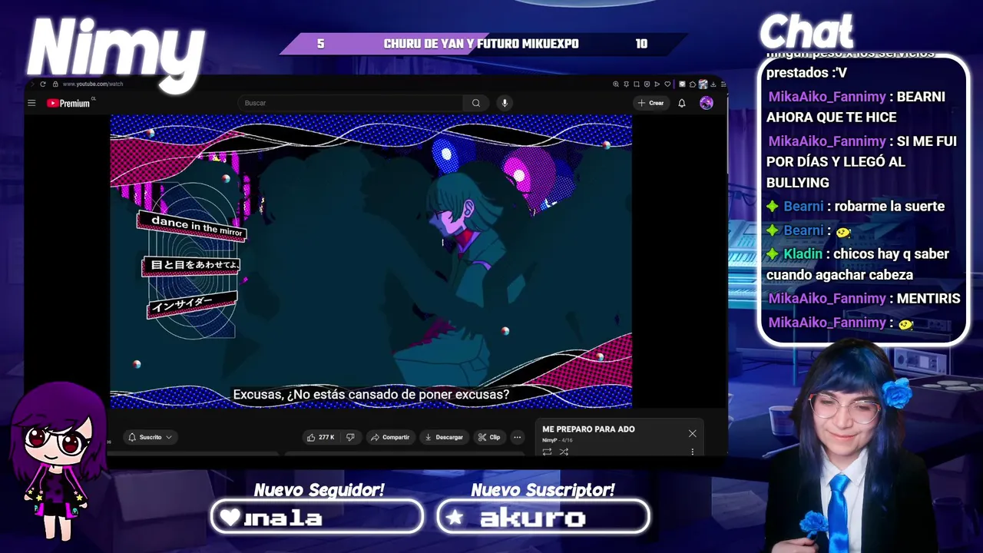This screenshot has height=553, width=983.
Task: Click "CHURU DE YAN Y FUTURO MIKUEXPO" goal bar
Action: click(482, 44)
